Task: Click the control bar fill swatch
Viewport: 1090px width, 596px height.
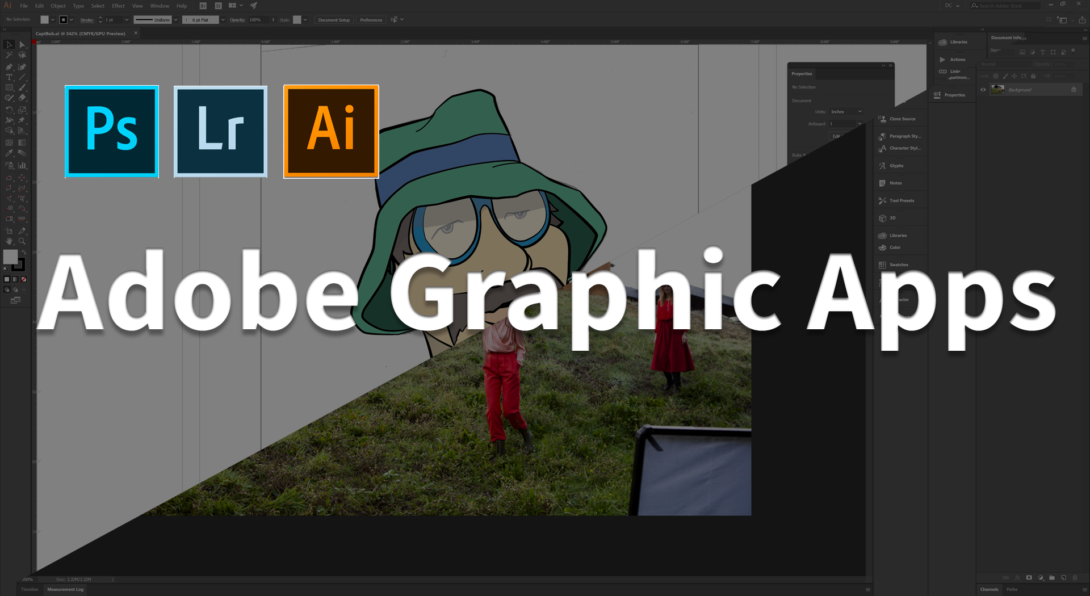Action: (44, 20)
